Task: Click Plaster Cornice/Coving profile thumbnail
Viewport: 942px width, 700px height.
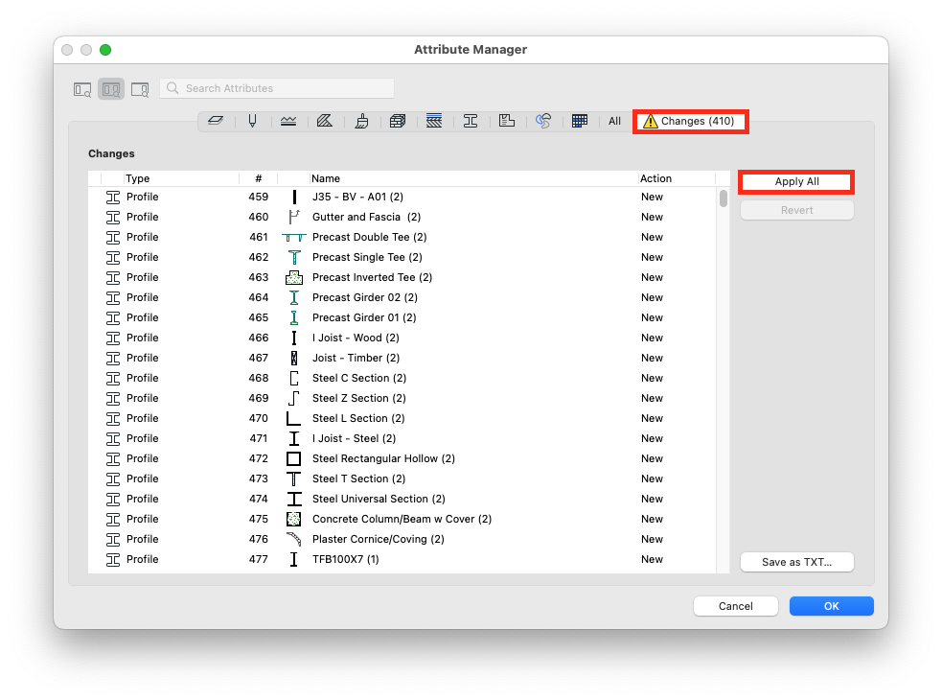Action: (294, 539)
